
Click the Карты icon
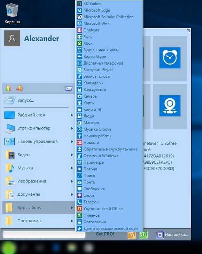coord(79,103)
